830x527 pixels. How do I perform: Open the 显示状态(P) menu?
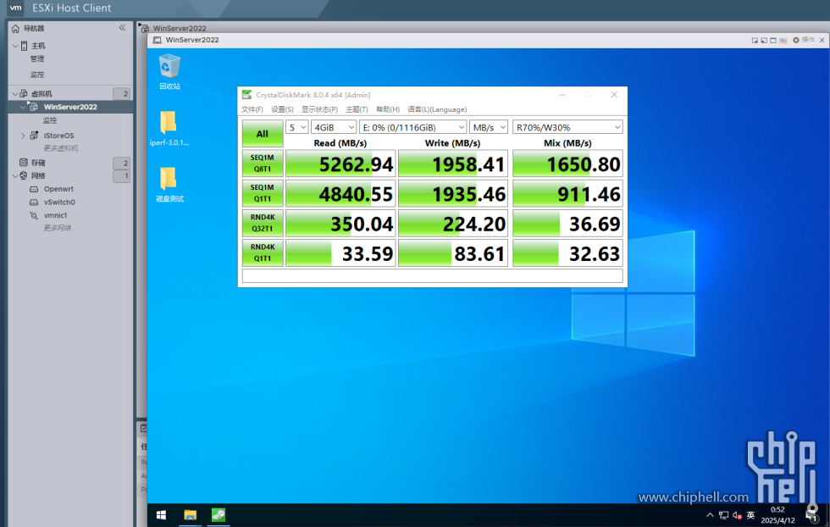click(320, 109)
